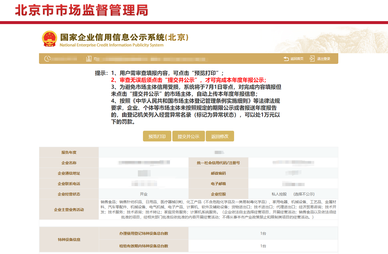Image resolution: width=388 pixels, height=254 pixels.
Task: Click the 企业名称 label cell
Action: (x=69, y=163)
